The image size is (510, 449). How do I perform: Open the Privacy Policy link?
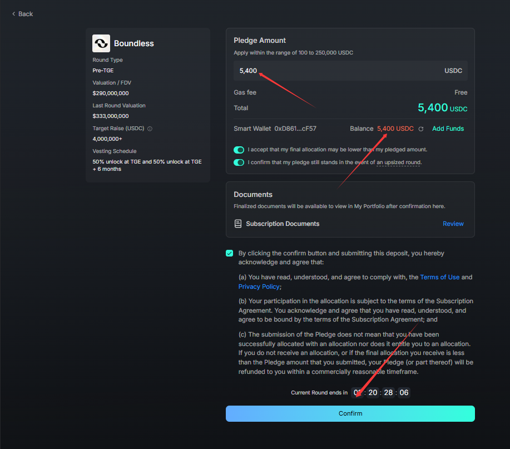coord(259,287)
